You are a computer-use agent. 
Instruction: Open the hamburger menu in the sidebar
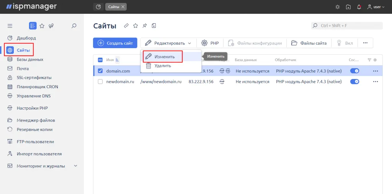point(10,26)
